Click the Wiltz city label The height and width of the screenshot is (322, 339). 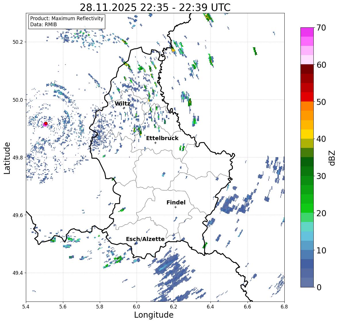coord(122,103)
